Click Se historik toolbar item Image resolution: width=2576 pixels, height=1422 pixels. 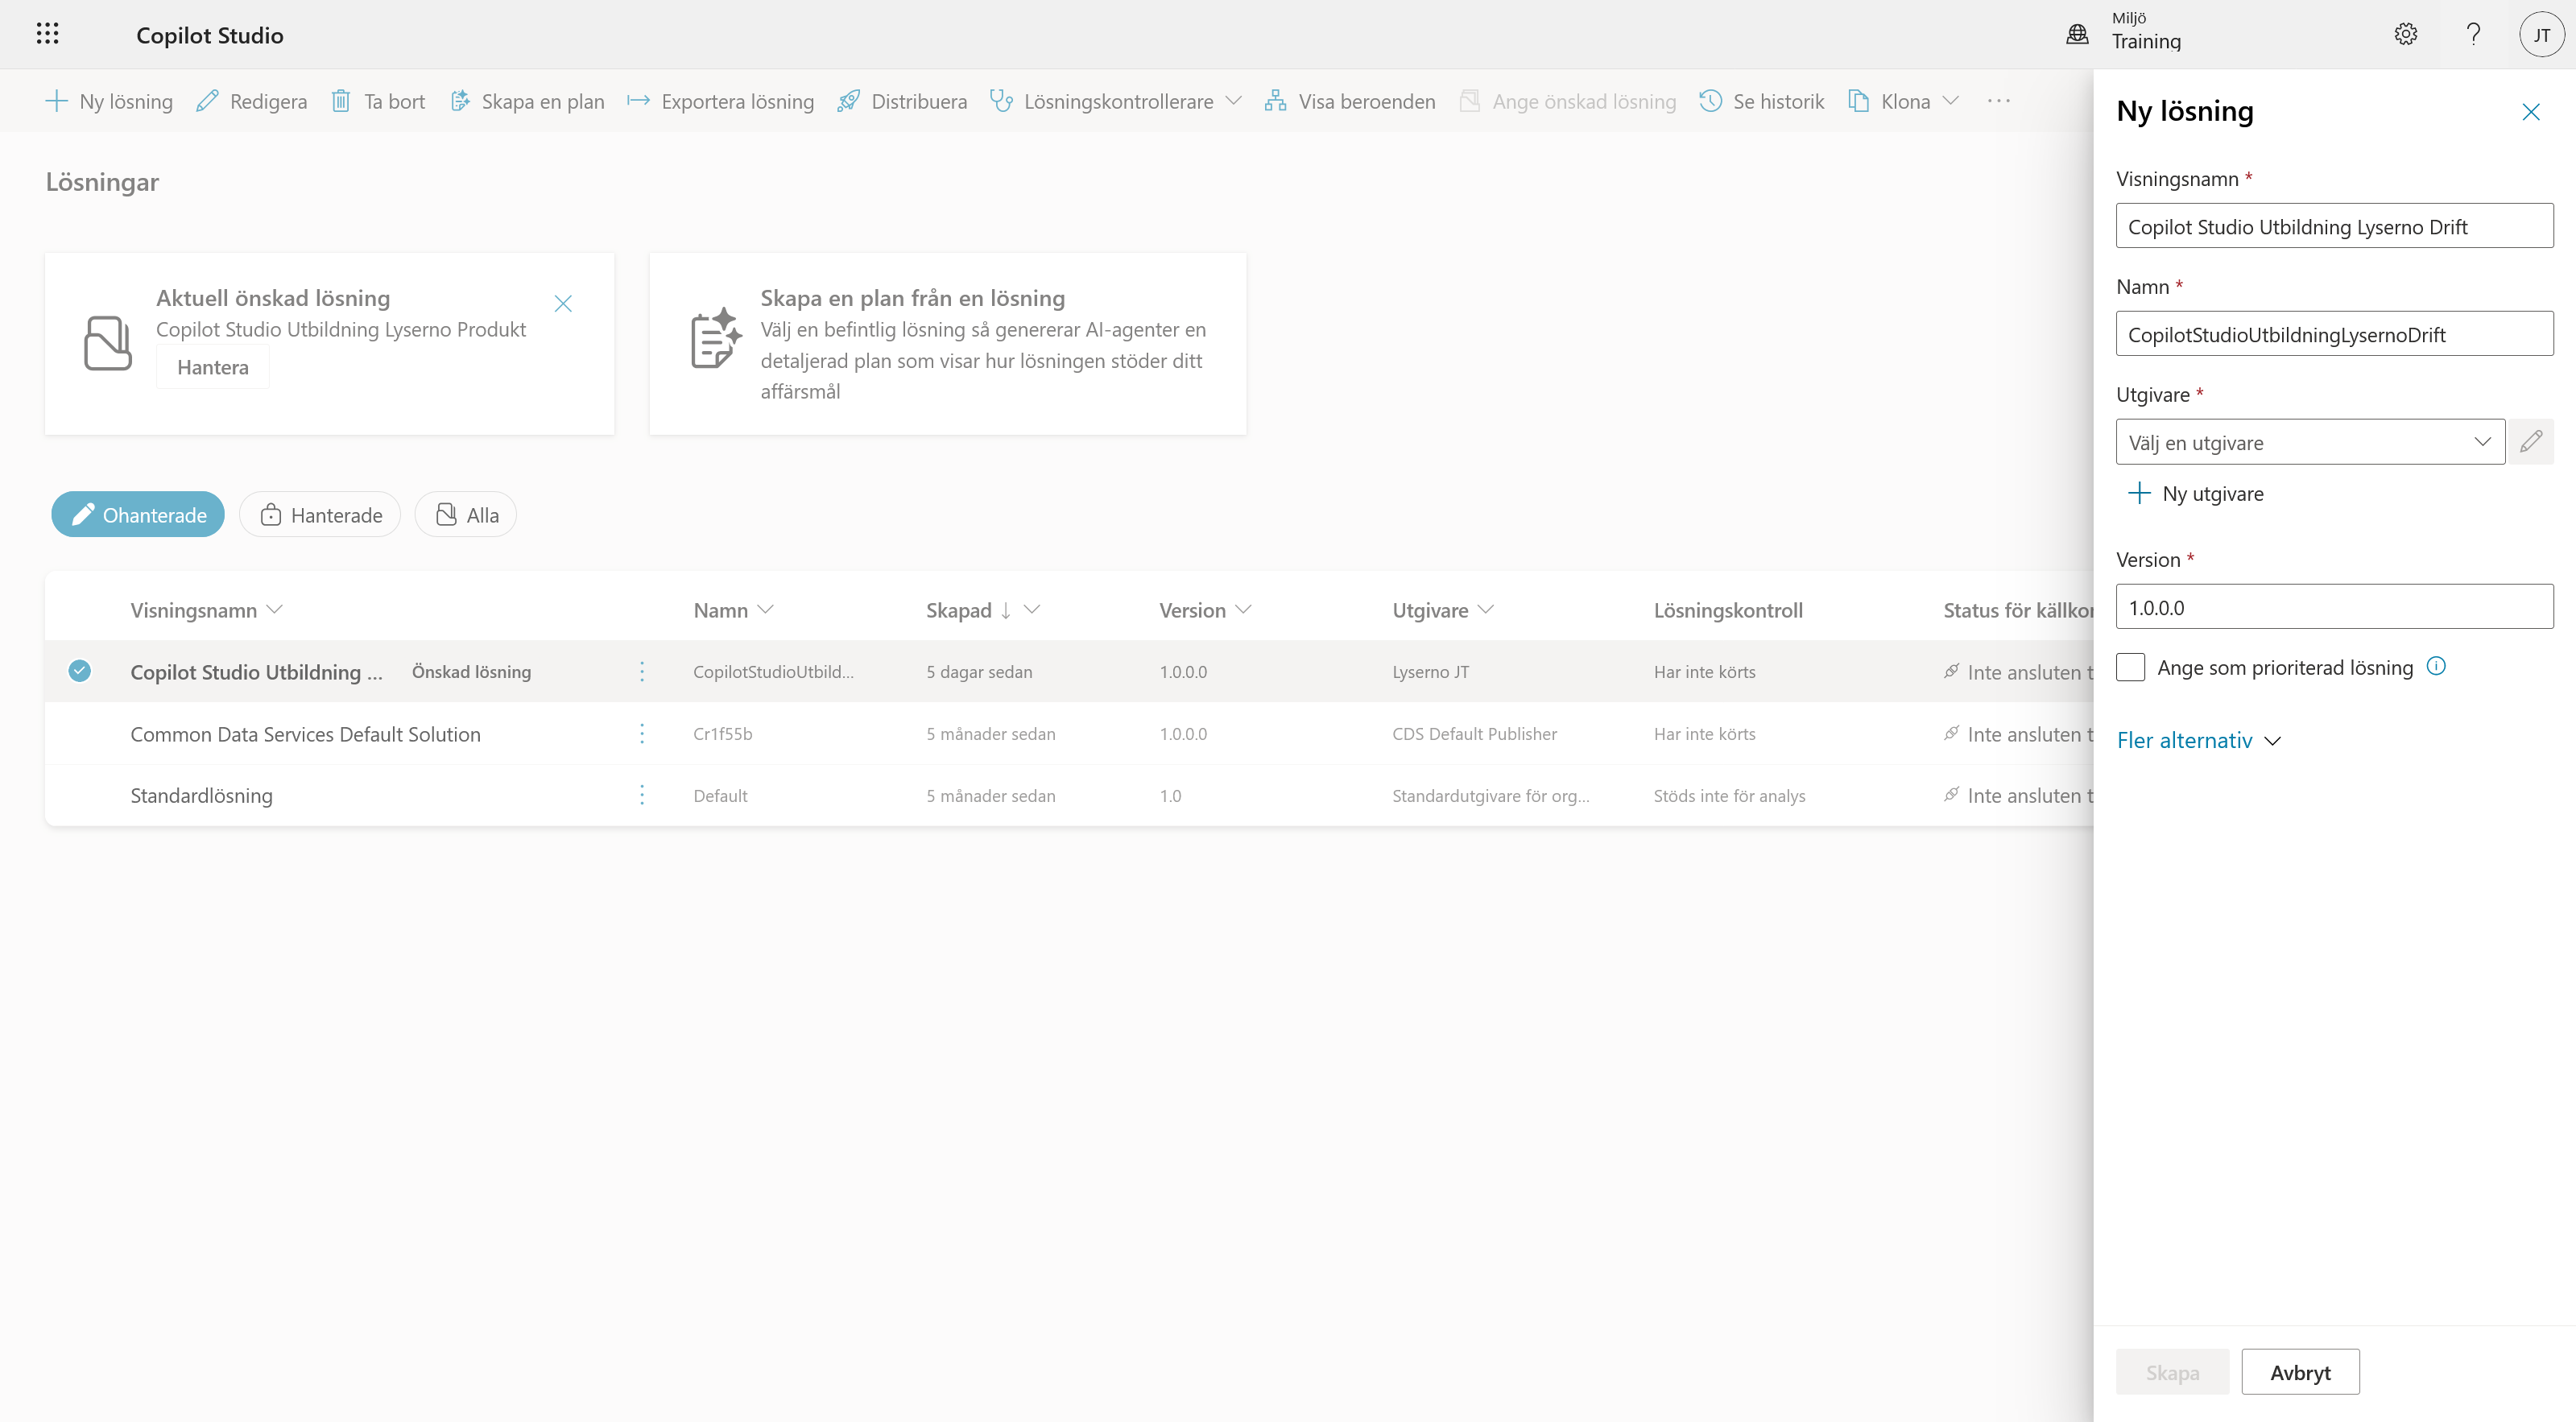(1762, 101)
